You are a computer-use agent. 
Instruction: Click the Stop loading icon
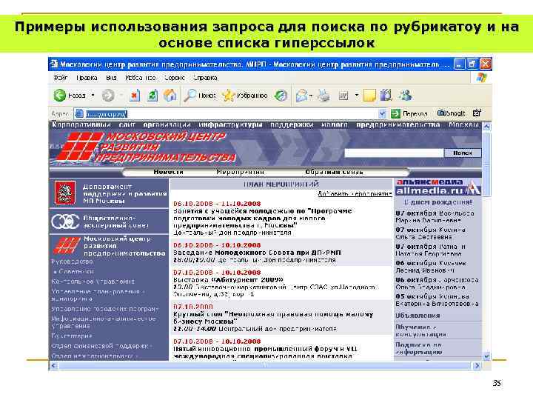(x=134, y=96)
